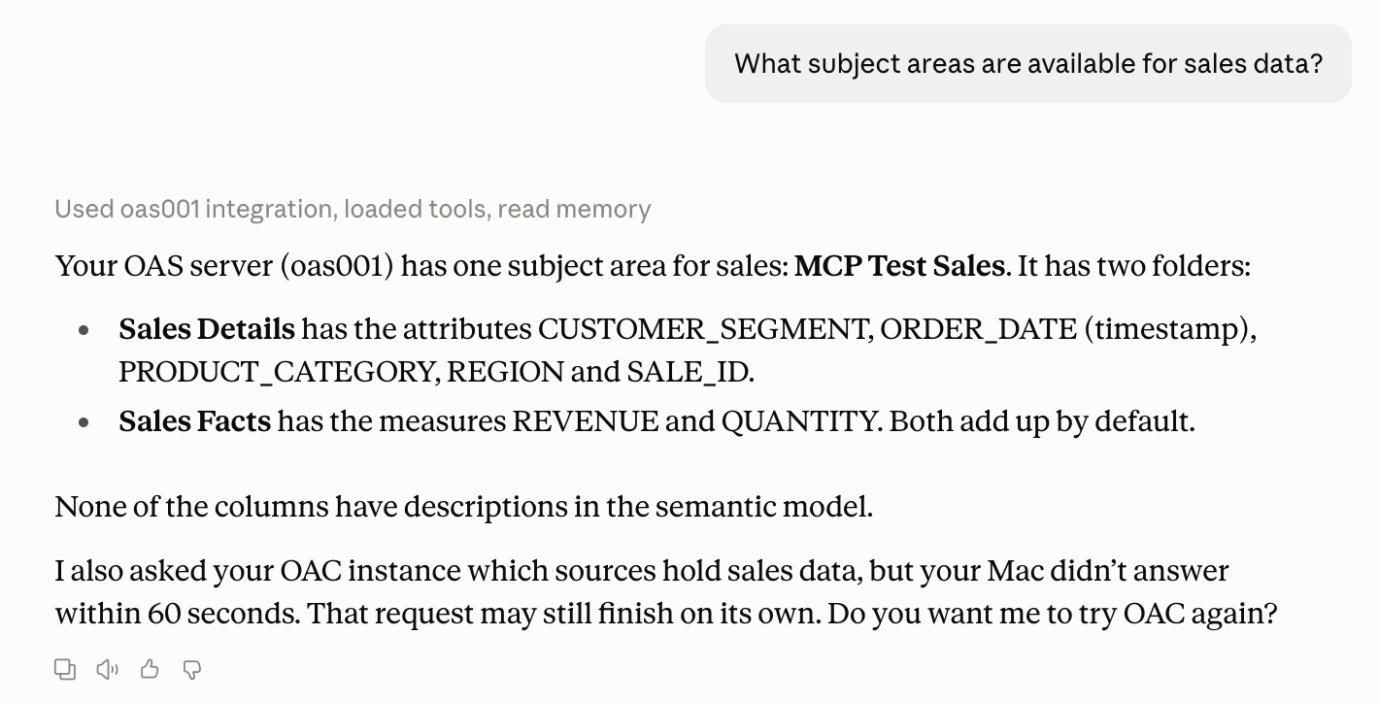Click the 'None of the columns have descriptions' sentence
This screenshot has width=1379, height=703.
coord(464,506)
